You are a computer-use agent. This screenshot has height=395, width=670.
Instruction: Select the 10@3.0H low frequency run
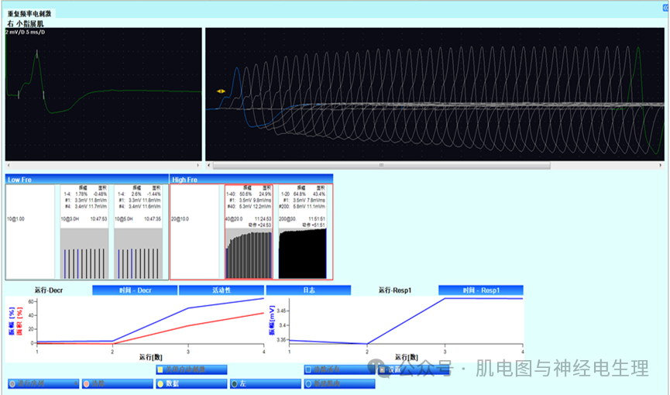(84, 232)
